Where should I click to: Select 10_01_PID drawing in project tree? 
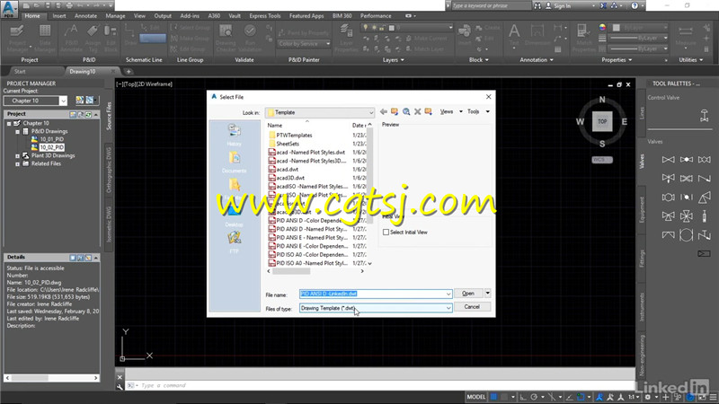51,139
